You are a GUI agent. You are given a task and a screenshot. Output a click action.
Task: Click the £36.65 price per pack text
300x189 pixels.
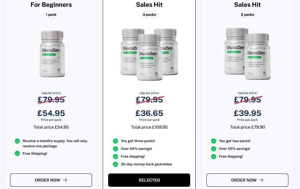coord(149,113)
